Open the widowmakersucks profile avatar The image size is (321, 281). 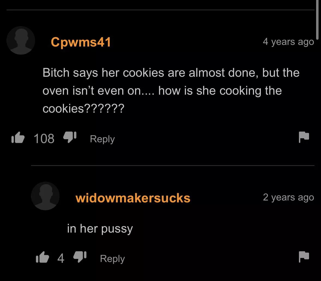(45, 196)
